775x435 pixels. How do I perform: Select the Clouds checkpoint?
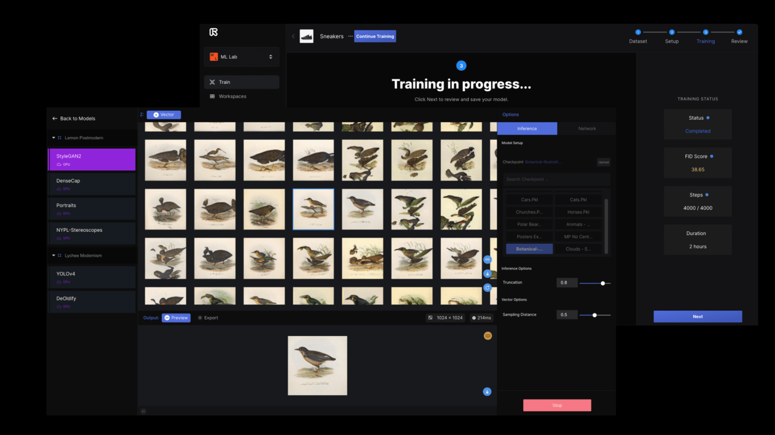pyautogui.click(x=578, y=249)
